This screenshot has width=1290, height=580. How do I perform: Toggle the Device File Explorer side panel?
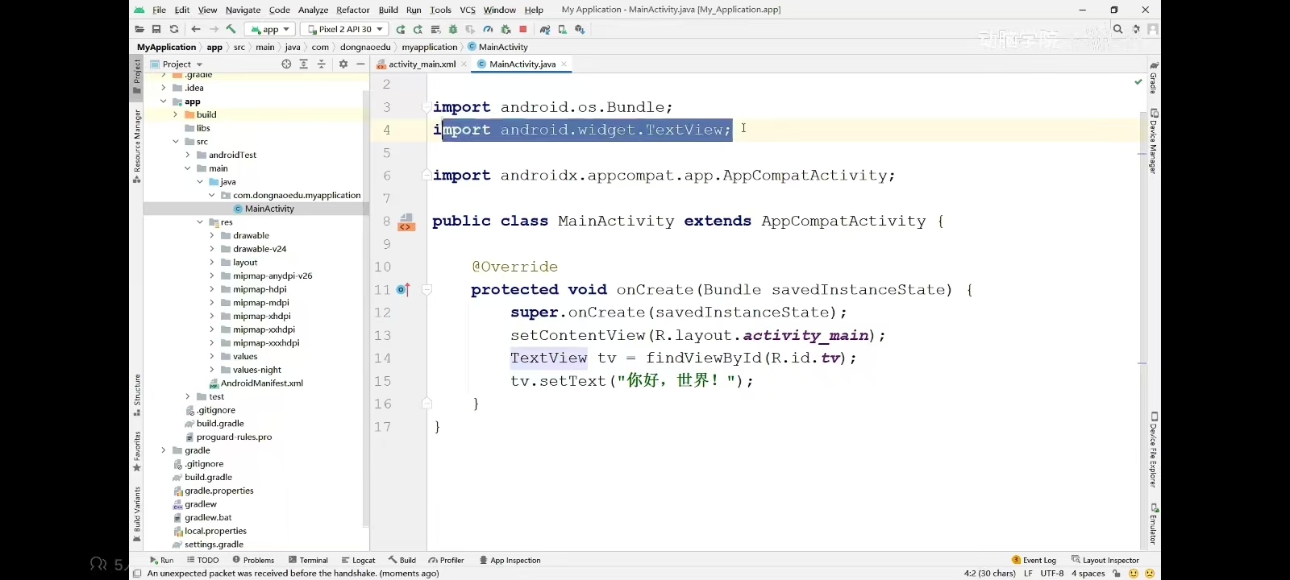tap(1154, 449)
